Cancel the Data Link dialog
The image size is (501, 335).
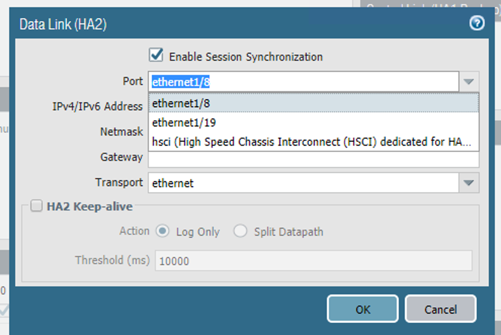[440, 309]
